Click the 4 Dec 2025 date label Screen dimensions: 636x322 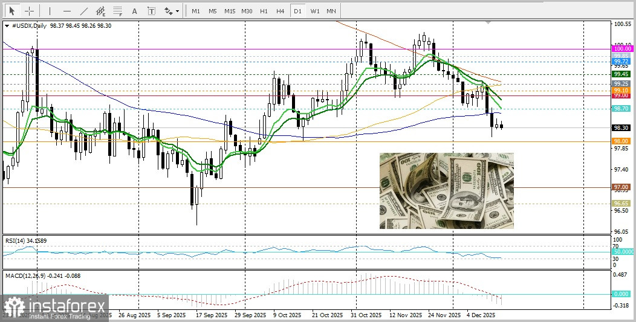point(481,315)
